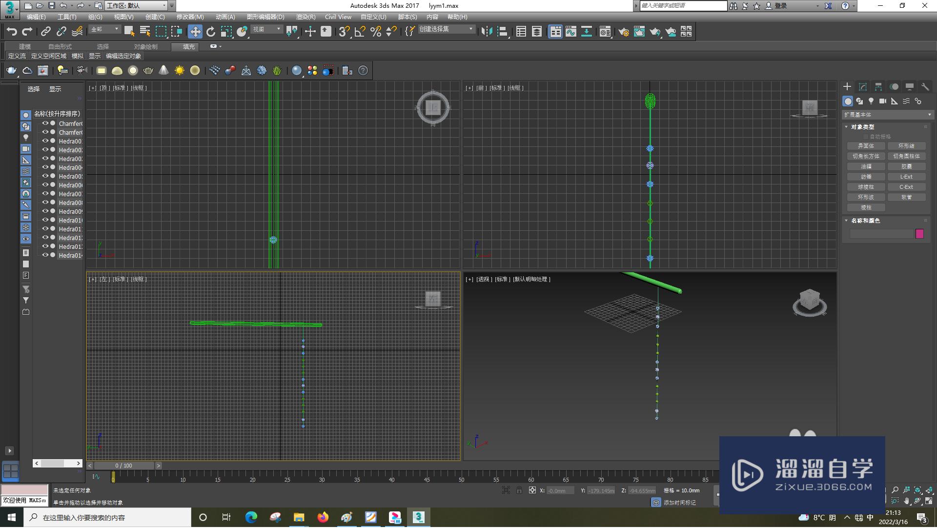Click the Undo arrow in main toolbar
Viewport: 937px width, 528px height.
(x=12, y=32)
